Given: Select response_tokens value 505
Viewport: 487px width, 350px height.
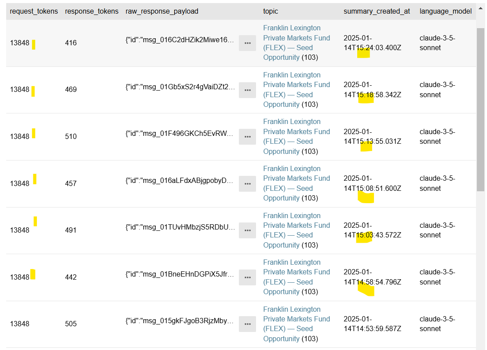Looking at the screenshot, I should point(71,324).
